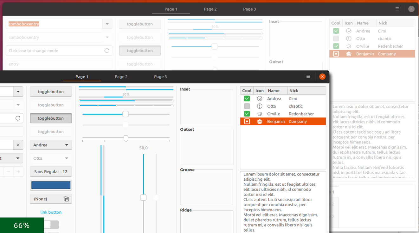Open the hamburger menu in front window
Viewport: 419px width, 233px height.
pos(308,77)
